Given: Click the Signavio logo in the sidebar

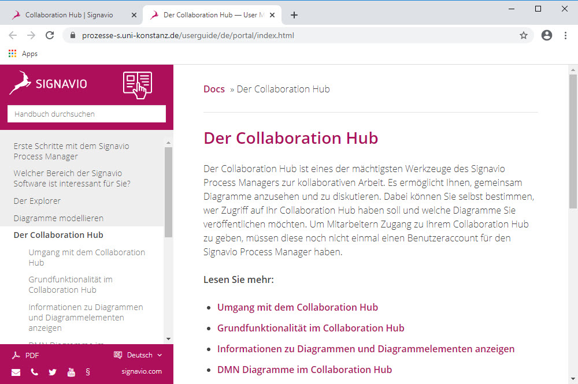Looking at the screenshot, I should coord(49,83).
